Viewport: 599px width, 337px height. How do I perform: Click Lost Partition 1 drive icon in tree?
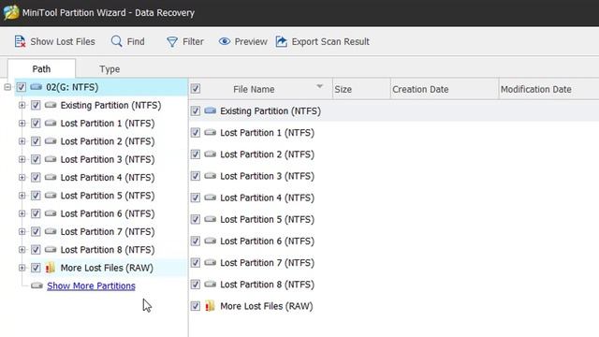(x=51, y=123)
